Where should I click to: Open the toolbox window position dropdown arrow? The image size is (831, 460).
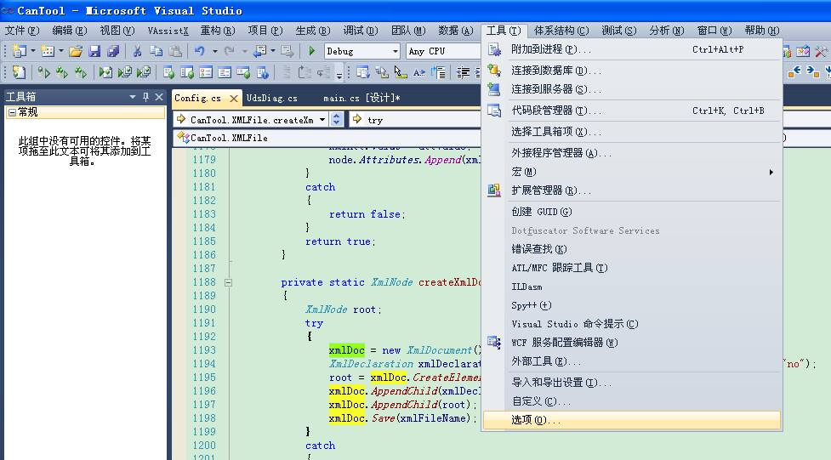[133, 97]
